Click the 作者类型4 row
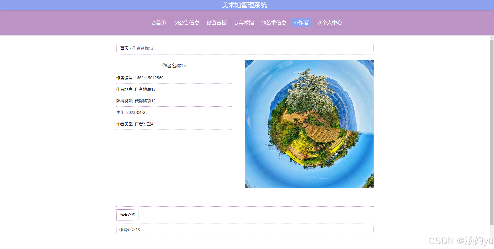 (174, 124)
